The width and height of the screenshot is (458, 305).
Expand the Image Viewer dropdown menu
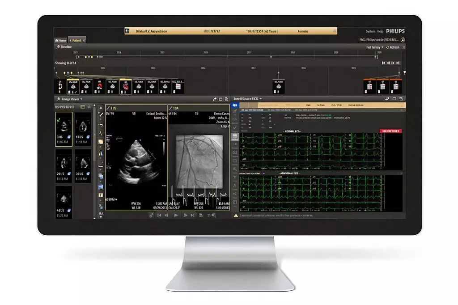coord(72,99)
